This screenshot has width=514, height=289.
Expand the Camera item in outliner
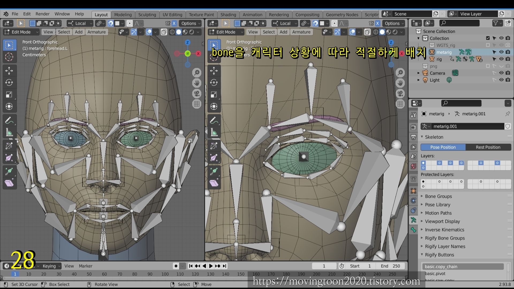pos(418,73)
